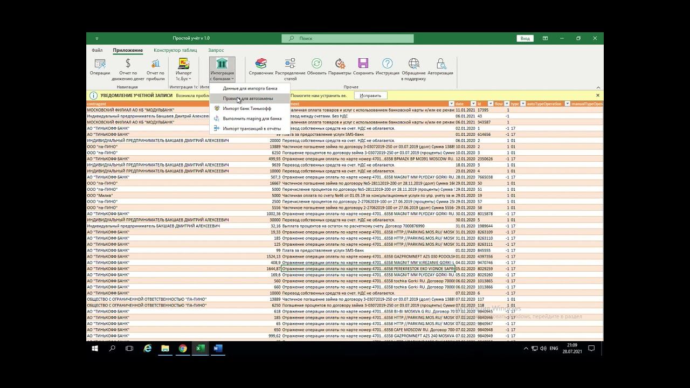The image size is (690, 388).
Task: Switch to Конструктор таблиц tab
Action: pyautogui.click(x=175, y=50)
